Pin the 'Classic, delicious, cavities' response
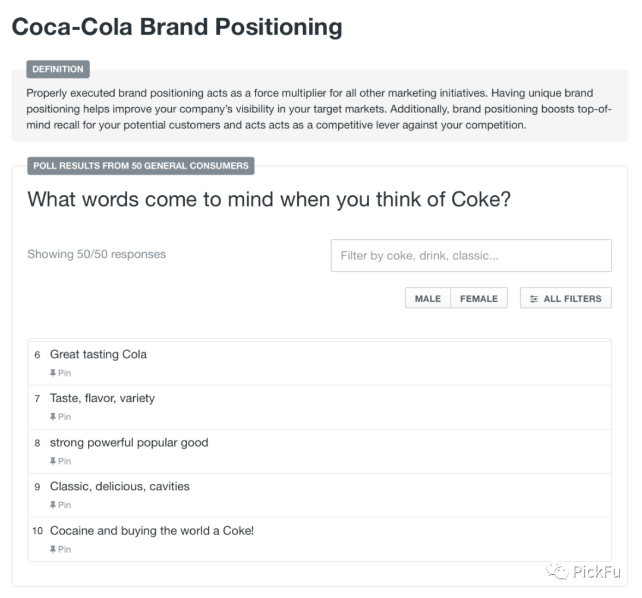Image resolution: width=642 pixels, height=598 pixels. pyautogui.click(x=60, y=505)
